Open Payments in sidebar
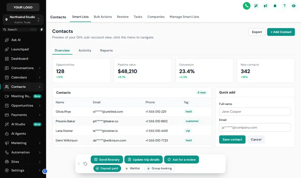 pyautogui.click(x=23, y=115)
